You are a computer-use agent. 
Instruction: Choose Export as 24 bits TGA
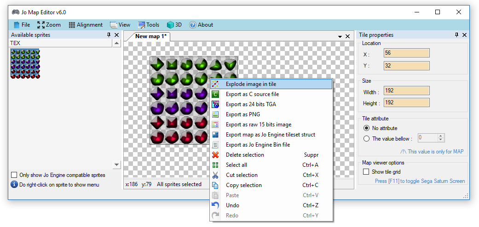coord(271,104)
